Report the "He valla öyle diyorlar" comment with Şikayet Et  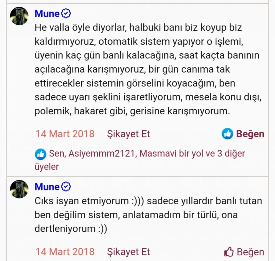[x=128, y=134]
